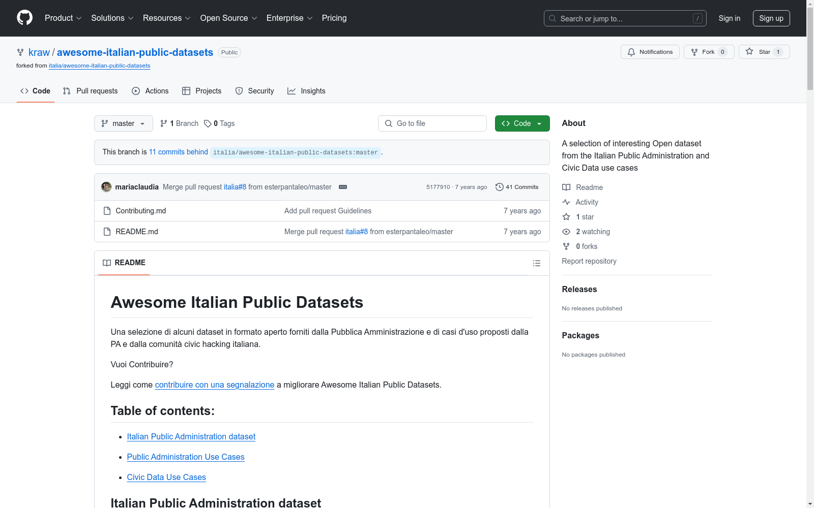Select the README tab header
The image size is (814, 508).
coord(124,263)
